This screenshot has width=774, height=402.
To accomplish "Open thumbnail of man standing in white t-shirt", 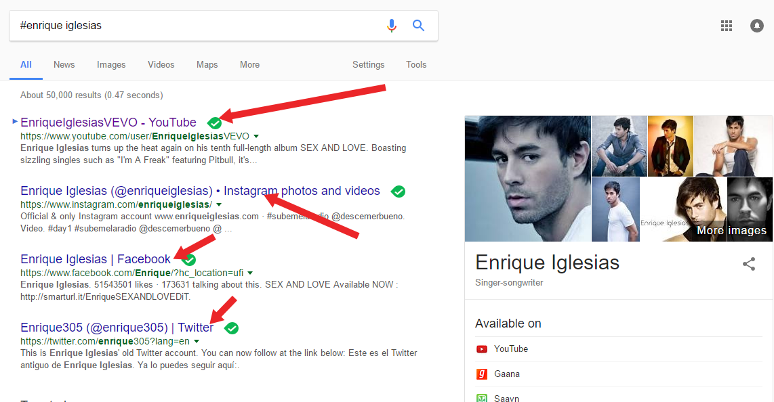I will pos(615,209).
